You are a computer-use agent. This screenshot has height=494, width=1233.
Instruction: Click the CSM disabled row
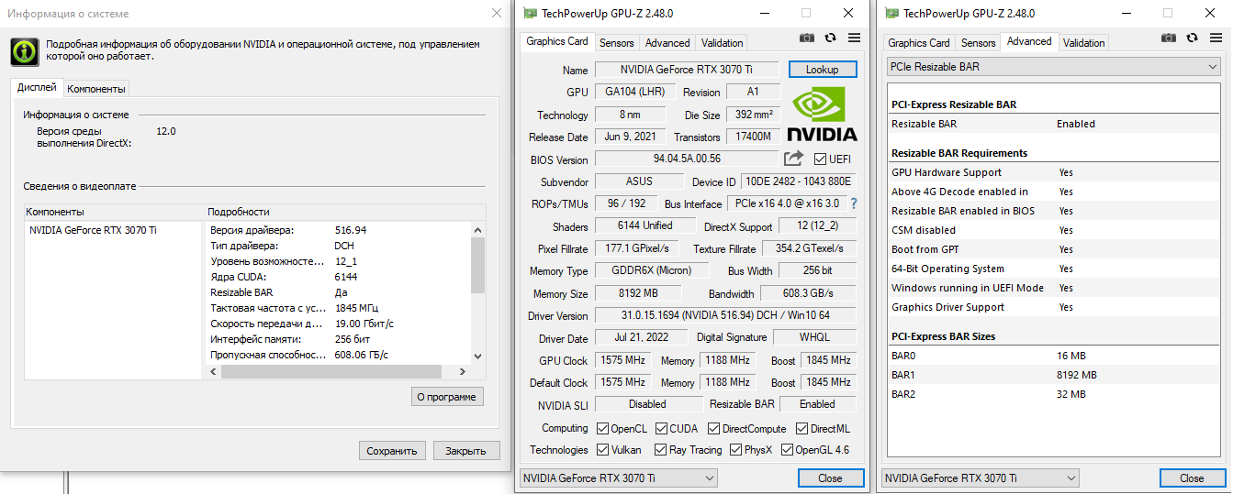tap(1053, 230)
